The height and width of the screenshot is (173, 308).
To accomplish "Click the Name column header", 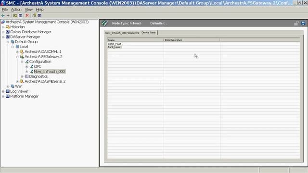I will click(135, 40).
